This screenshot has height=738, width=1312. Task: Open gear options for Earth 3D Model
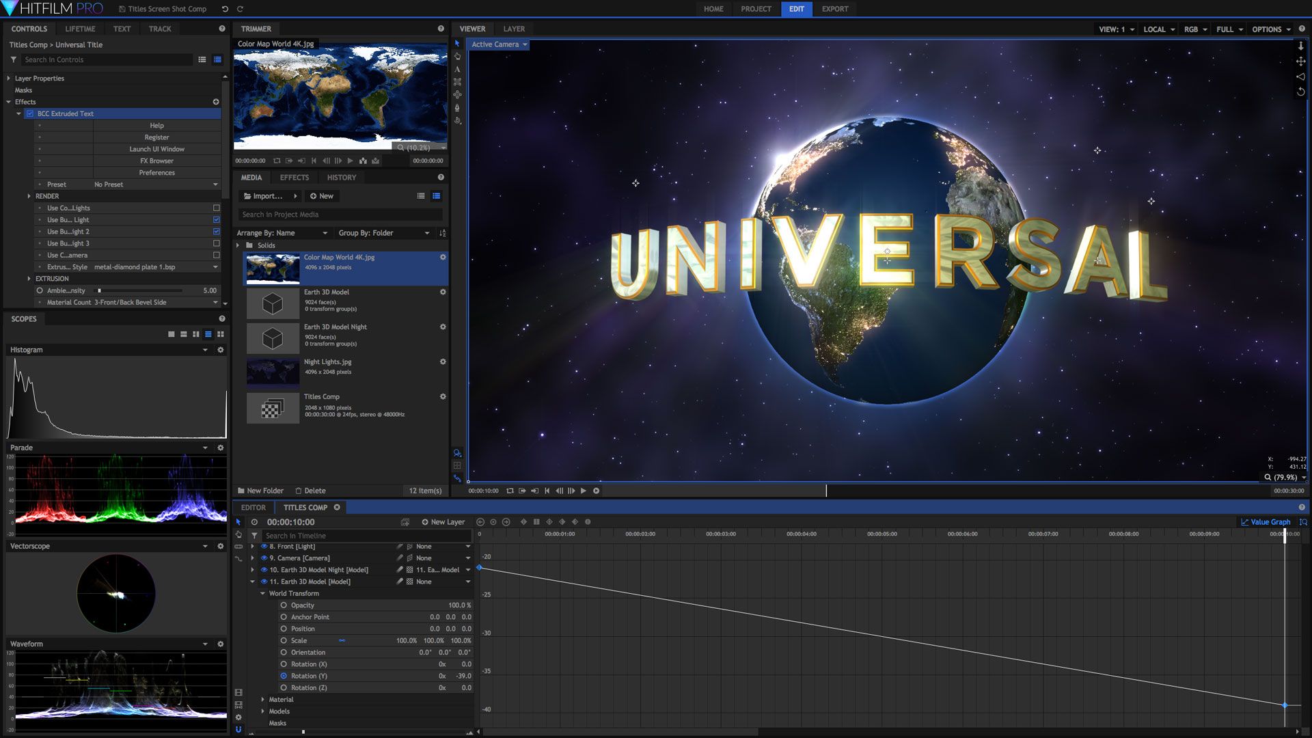(443, 292)
